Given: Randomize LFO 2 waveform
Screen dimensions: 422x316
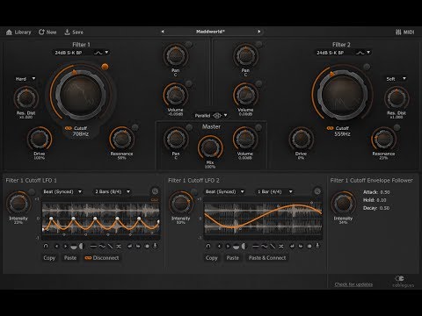Looking at the screenshot, I should 280,247.
